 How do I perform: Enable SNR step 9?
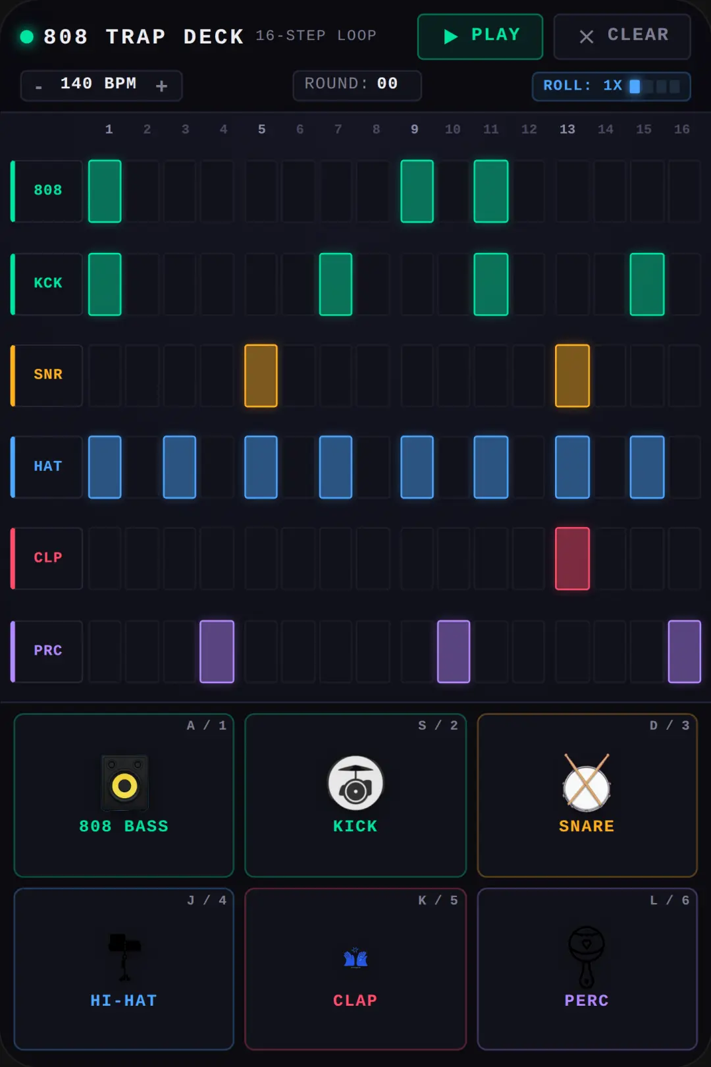point(417,375)
